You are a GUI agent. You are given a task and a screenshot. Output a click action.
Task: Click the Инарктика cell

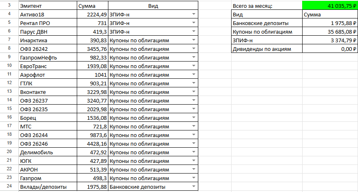point(48,40)
